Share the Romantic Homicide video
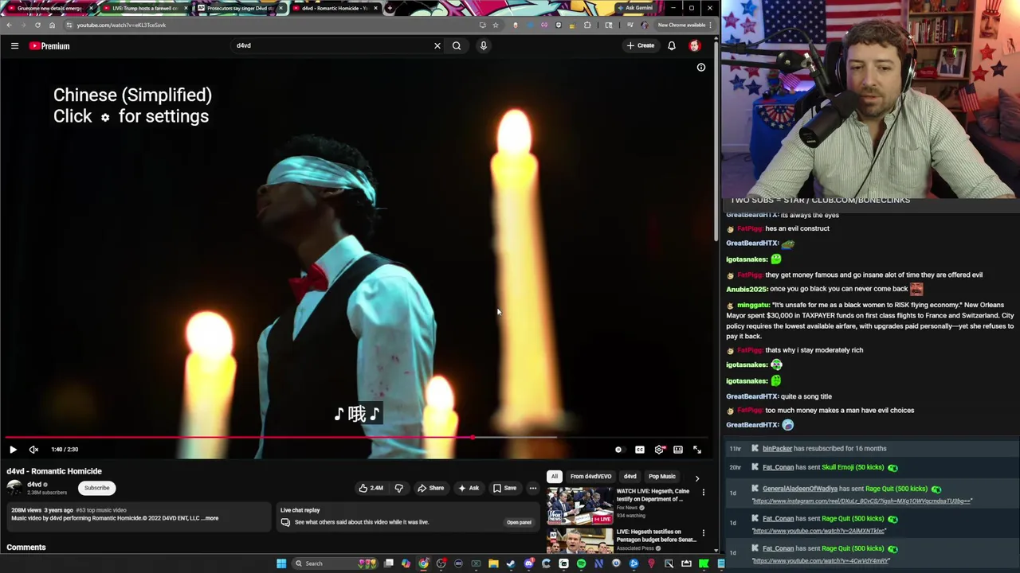 coord(430,488)
